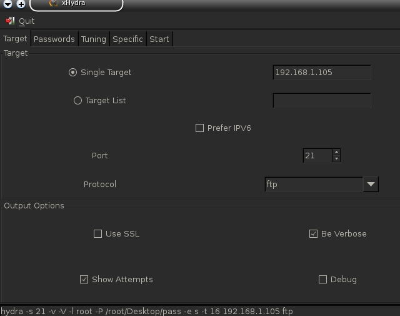Switch to the Passwords tab
This screenshot has height=316, width=400.
point(54,39)
